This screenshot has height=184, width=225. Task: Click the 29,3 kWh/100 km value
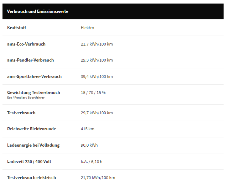[96, 60]
